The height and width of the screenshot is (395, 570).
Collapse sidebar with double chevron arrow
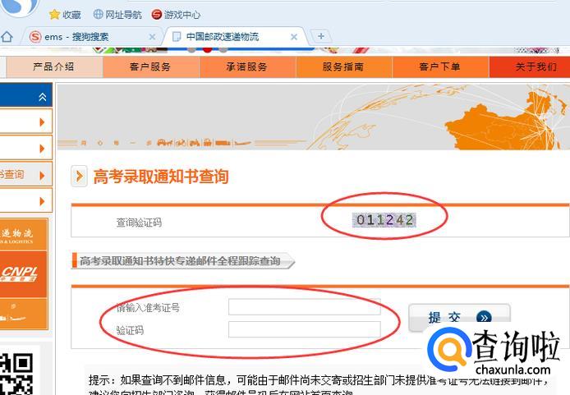coord(43,97)
